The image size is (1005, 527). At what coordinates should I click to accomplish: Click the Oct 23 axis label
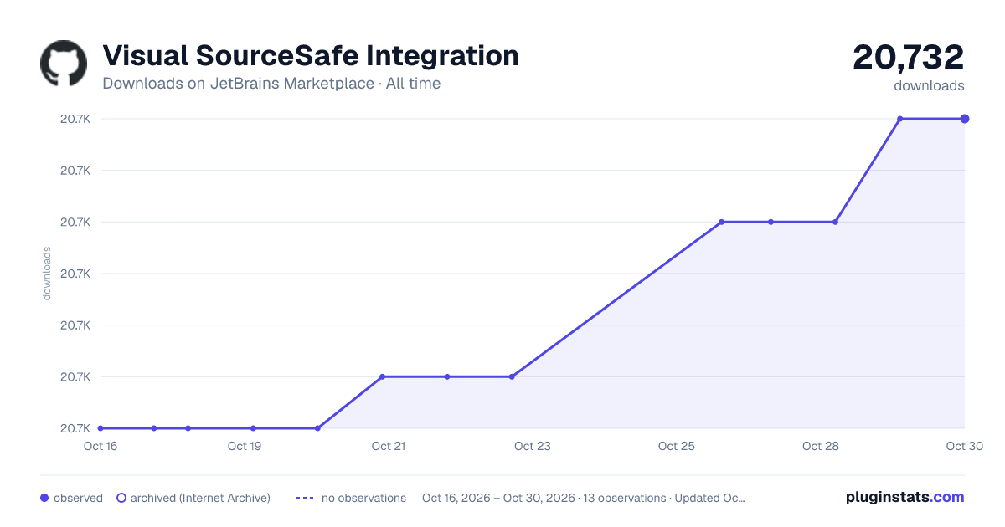point(533,446)
